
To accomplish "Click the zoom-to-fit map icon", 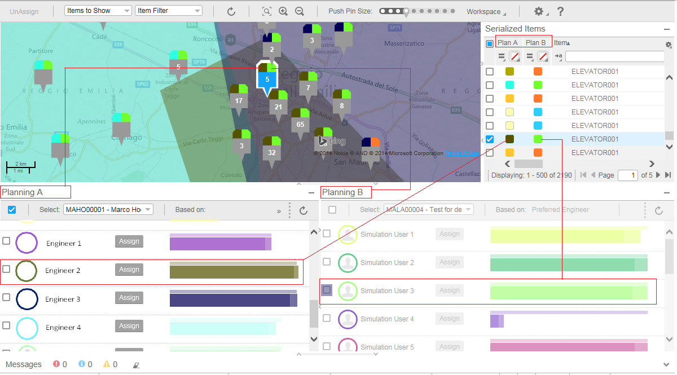I will (x=266, y=11).
